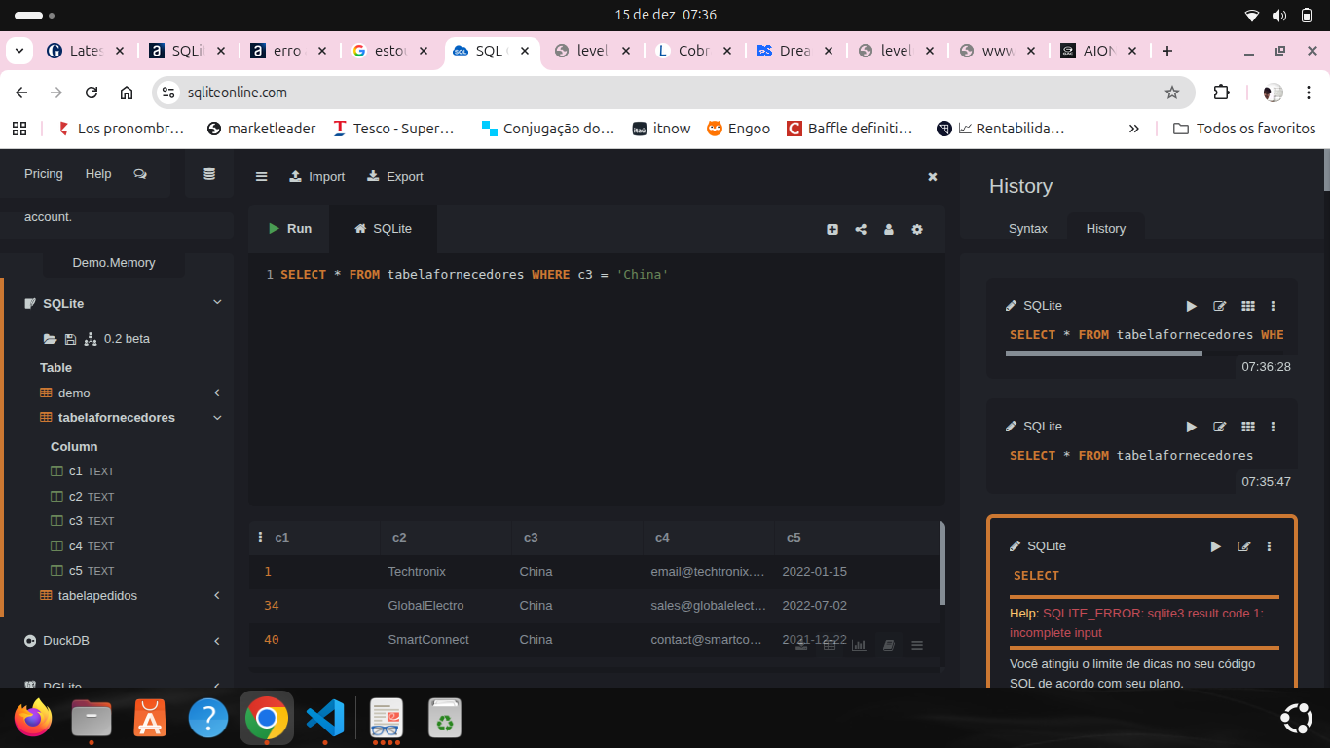Run the 07:36:28 history query via play icon
Viewport: 1330px width, 748px height.
(x=1191, y=306)
